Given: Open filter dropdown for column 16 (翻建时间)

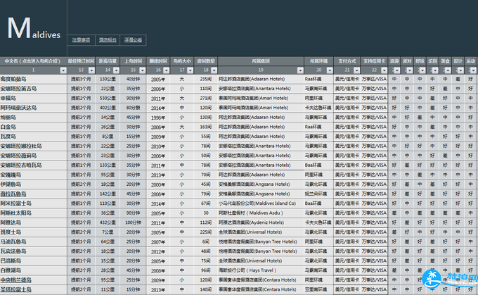Looking at the screenshot, I should click(166, 70).
